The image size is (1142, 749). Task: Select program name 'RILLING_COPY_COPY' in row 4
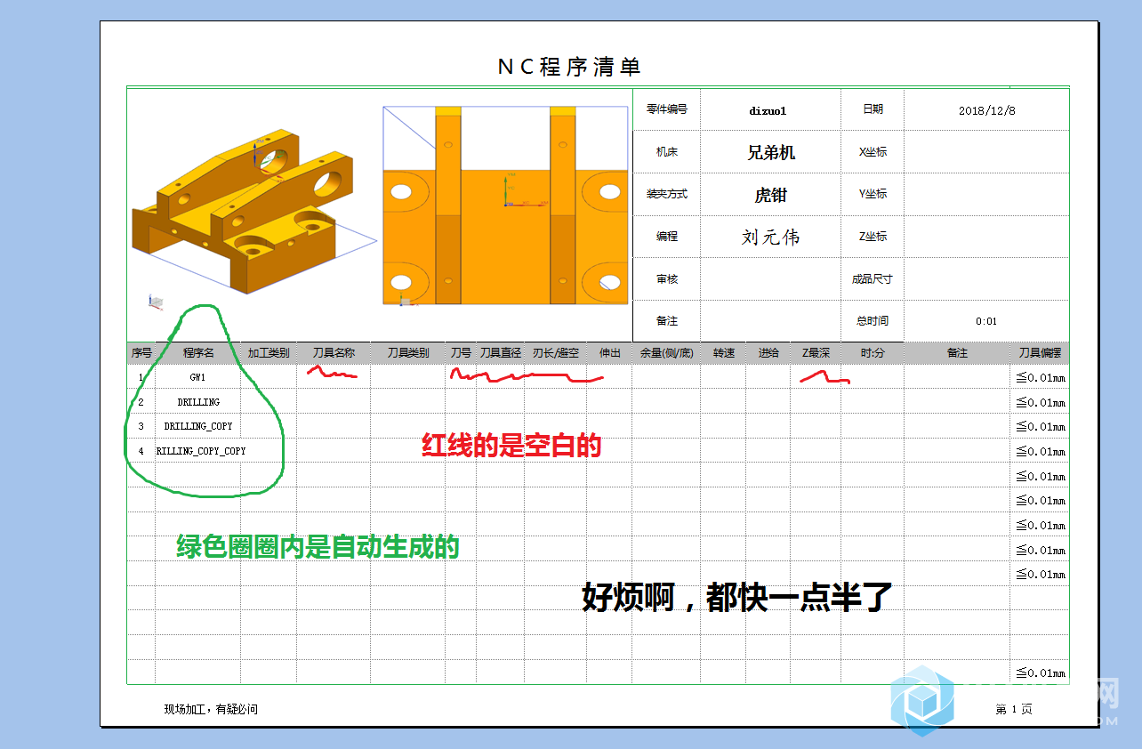tap(201, 451)
